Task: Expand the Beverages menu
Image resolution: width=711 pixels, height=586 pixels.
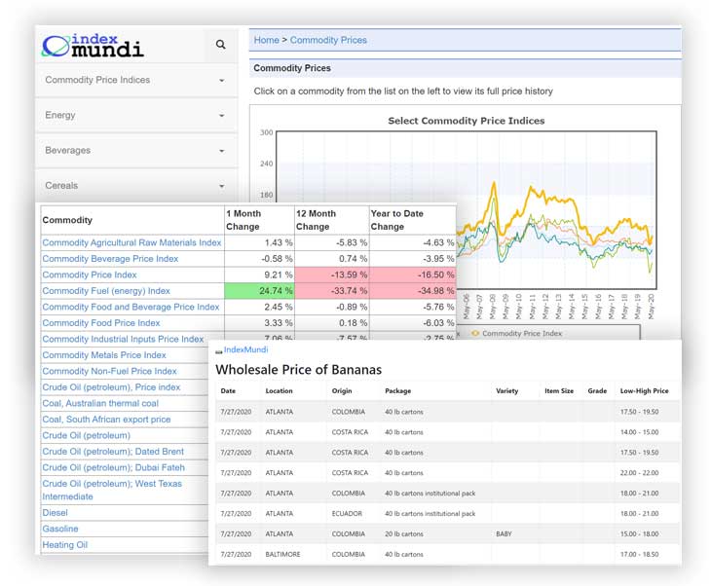Action: pyautogui.click(x=136, y=151)
